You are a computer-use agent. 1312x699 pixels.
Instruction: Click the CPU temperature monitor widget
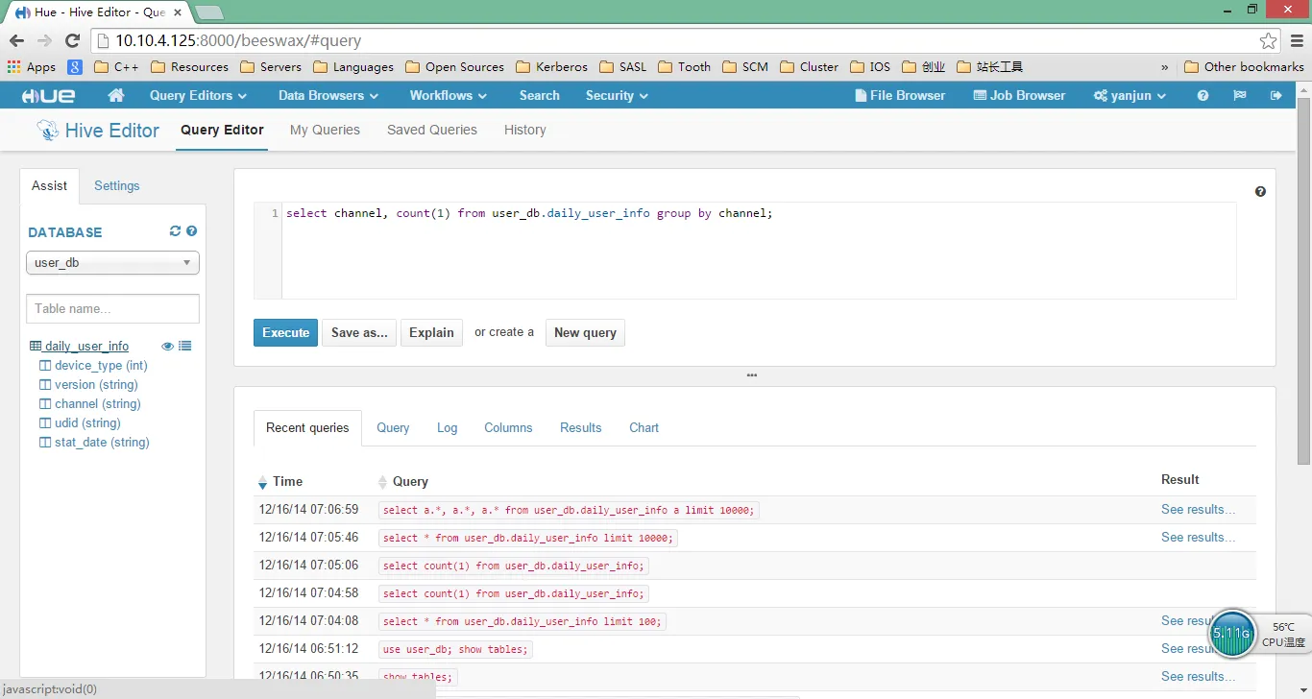(1258, 635)
